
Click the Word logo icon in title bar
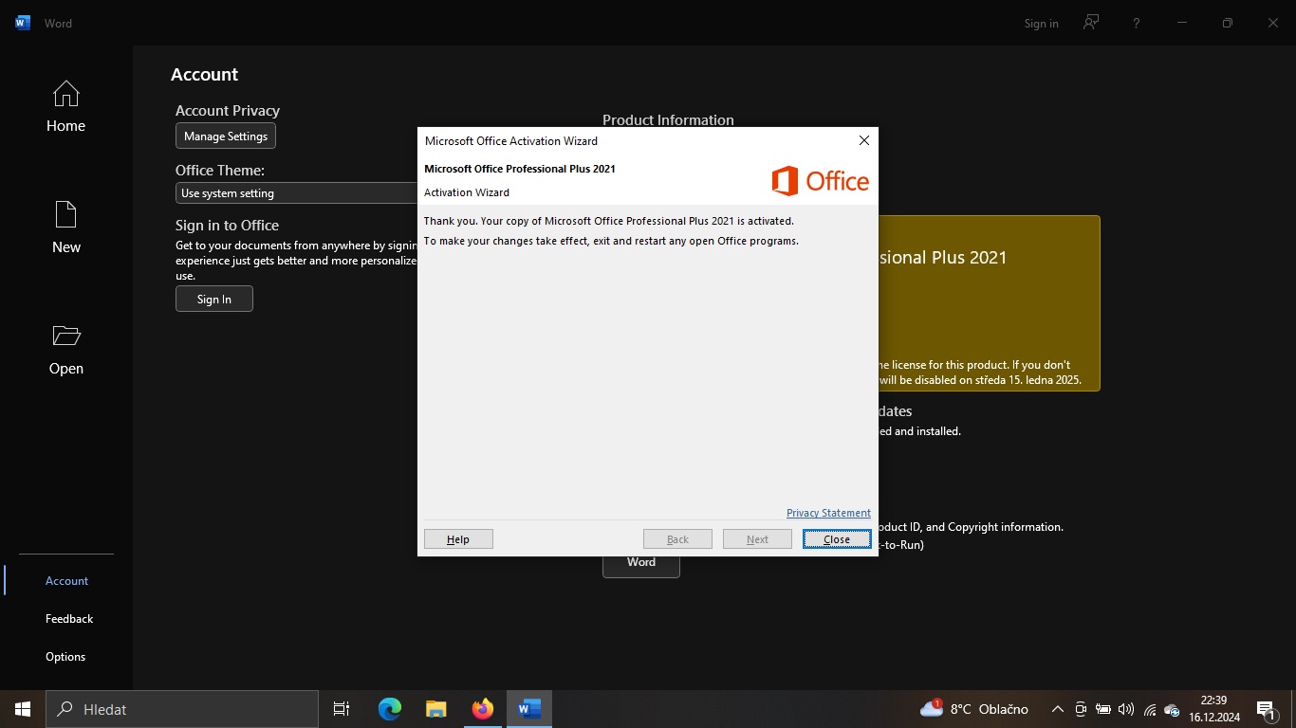pyautogui.click(x=23, y=23)
